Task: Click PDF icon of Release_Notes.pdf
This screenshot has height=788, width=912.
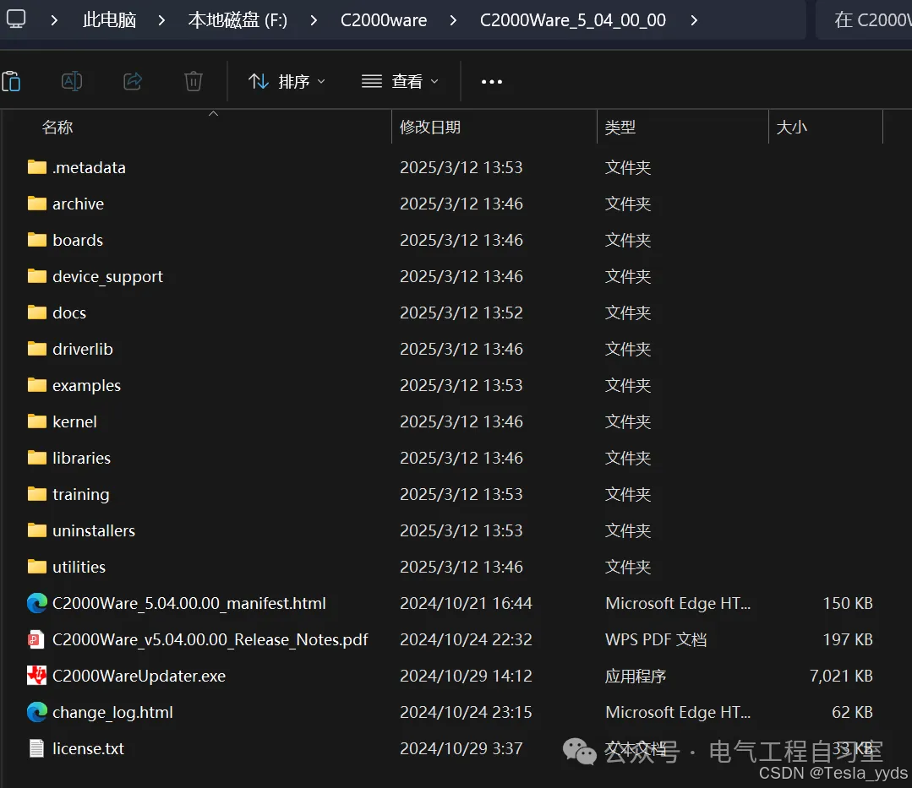Action: point(36,639)
